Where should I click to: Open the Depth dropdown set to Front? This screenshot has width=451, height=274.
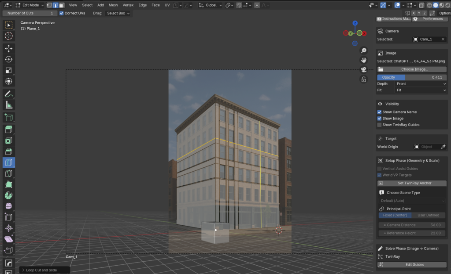point(421,84)
